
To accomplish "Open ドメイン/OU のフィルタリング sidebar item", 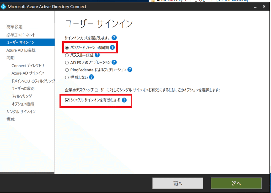I will [33, 81].
